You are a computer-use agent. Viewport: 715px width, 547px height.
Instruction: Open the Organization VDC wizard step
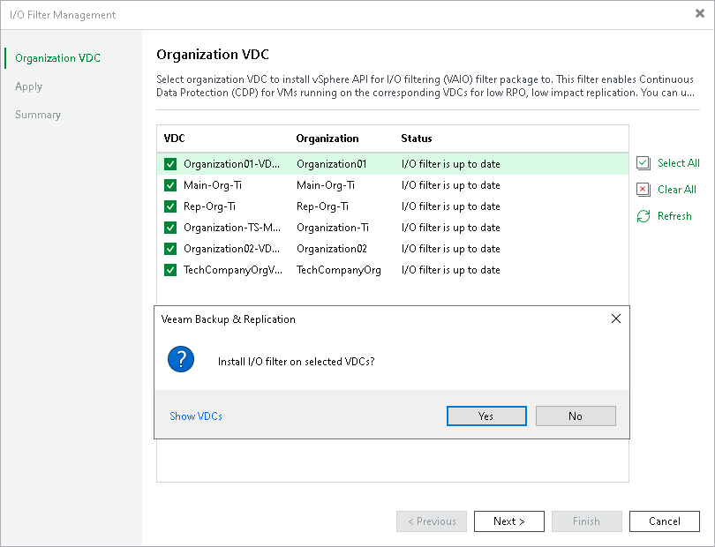tap(57, 58)
